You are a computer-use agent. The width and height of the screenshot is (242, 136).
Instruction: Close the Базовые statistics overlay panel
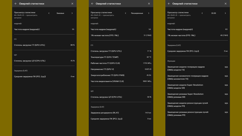click(72, 3)
